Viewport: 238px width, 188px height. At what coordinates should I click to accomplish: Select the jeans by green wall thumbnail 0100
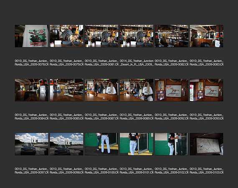tap(101, 144)
